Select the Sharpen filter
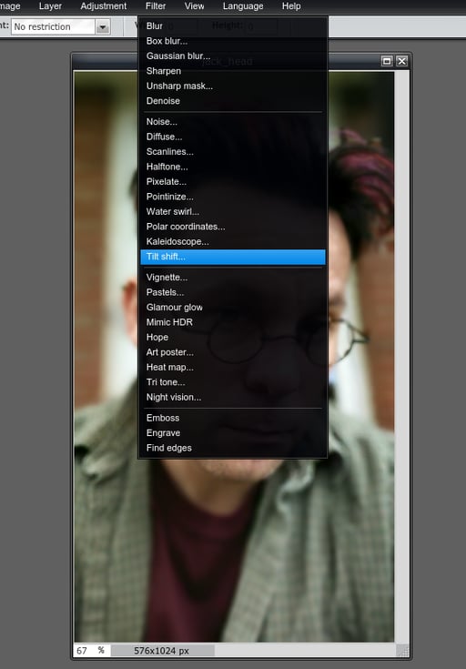The height and width of the screenshot is (669, 466). pyautogui.click(x=233, y=71)
